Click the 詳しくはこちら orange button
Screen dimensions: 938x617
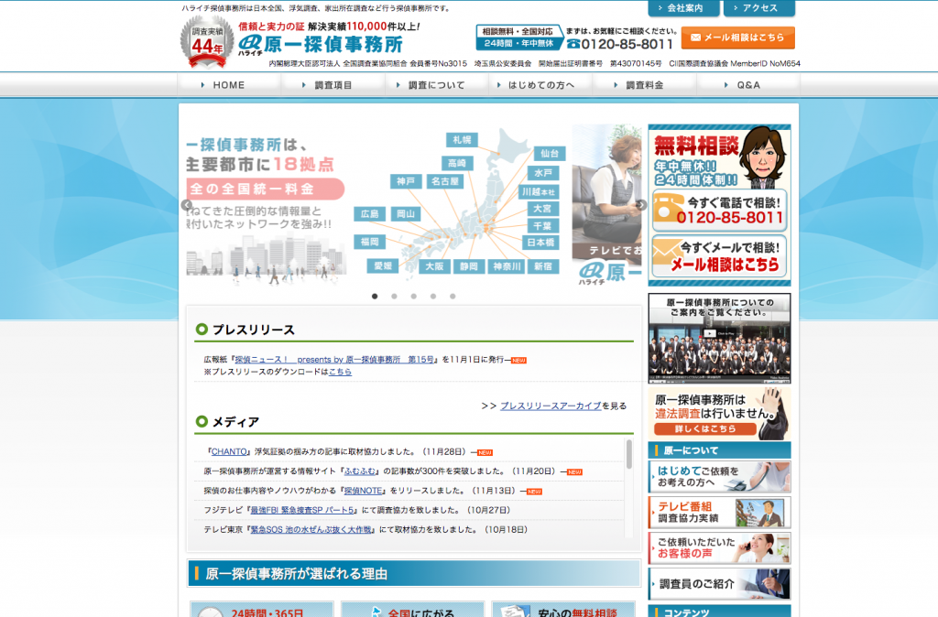[x=706, y=428]
